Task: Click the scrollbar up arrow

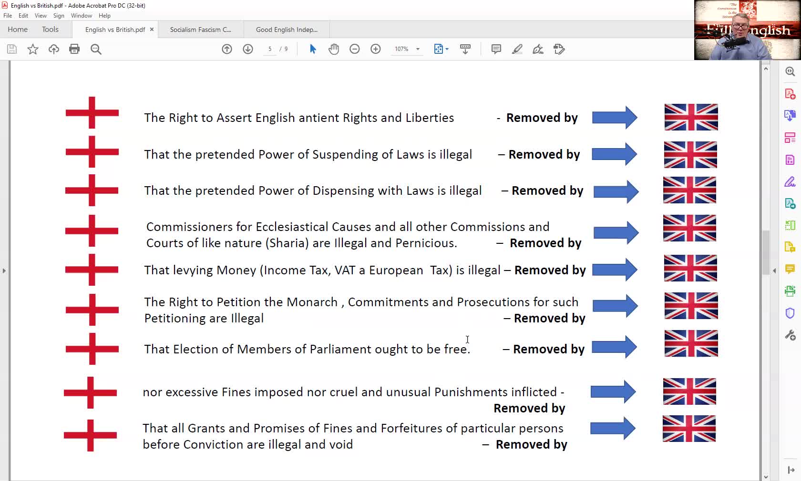Action: point(766,69)
